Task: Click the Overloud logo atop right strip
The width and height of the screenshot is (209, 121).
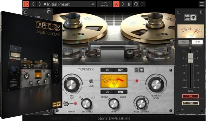Action: (x=190, y=17)
